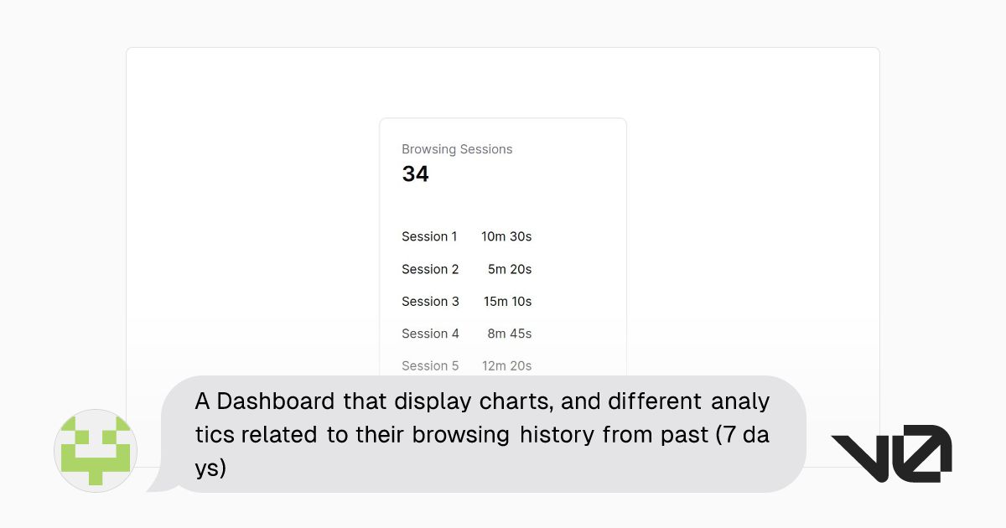Click the v0 logo

(890, 453)
